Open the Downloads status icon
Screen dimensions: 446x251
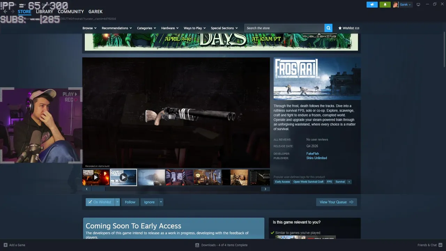click(197, 245)
